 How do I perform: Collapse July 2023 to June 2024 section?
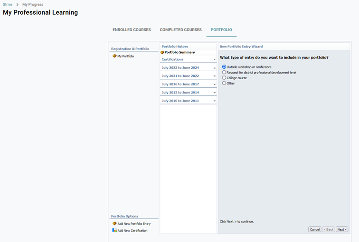tap(215, 68)
